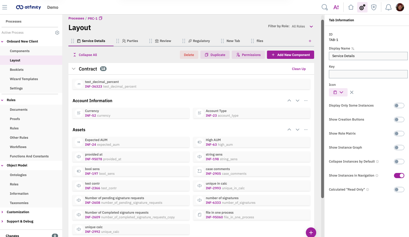The image size is (409, 237).
Task: Open the INF-36323 information link
Action: 94,87
